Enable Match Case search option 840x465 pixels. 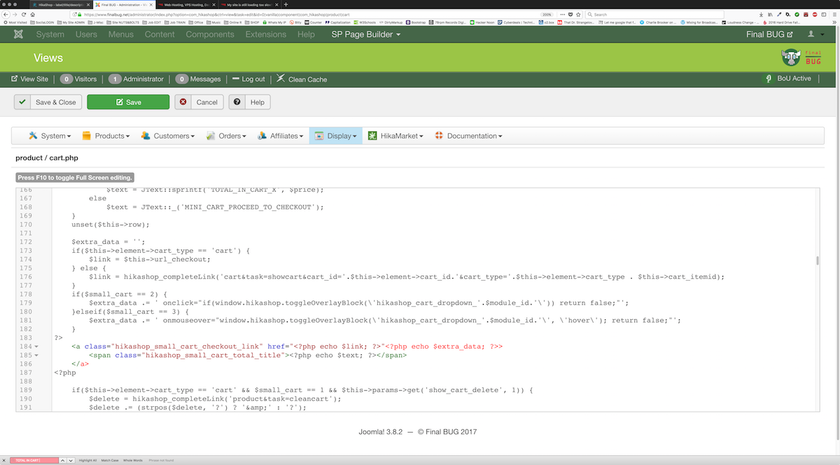[111, 460]
